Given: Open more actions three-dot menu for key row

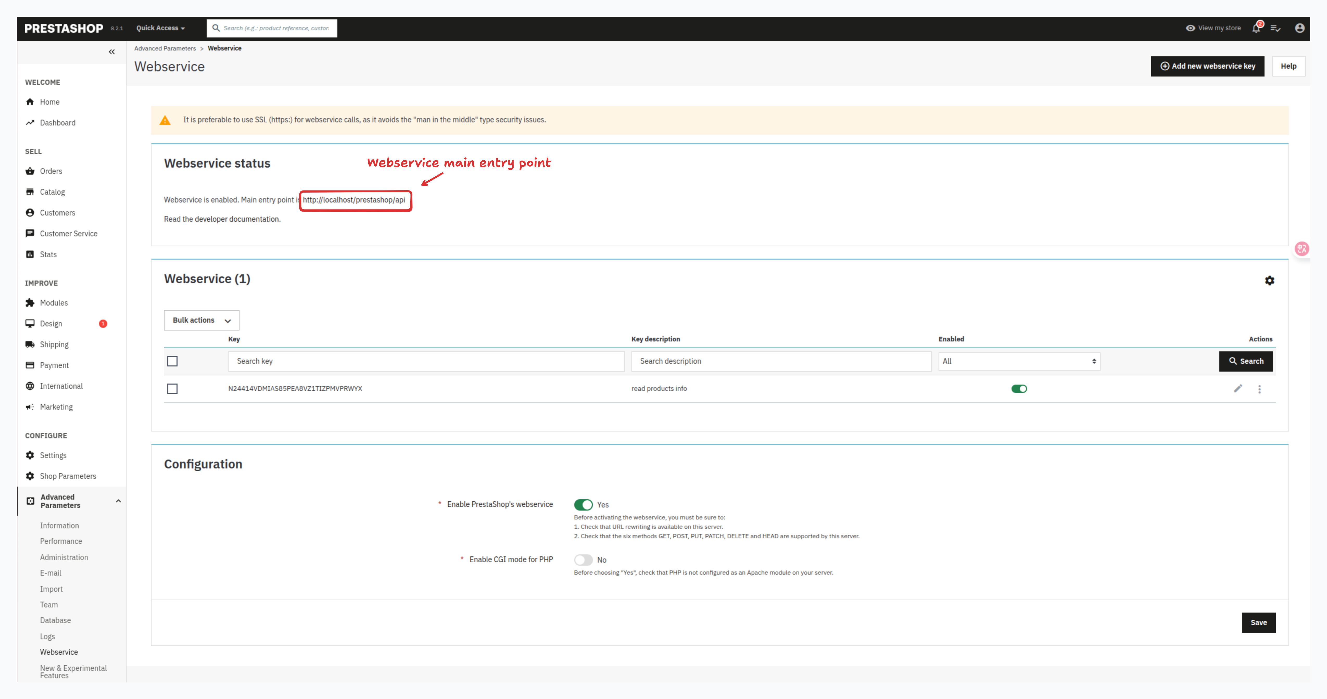Looking at the screenshot, I should (1260, 389).
